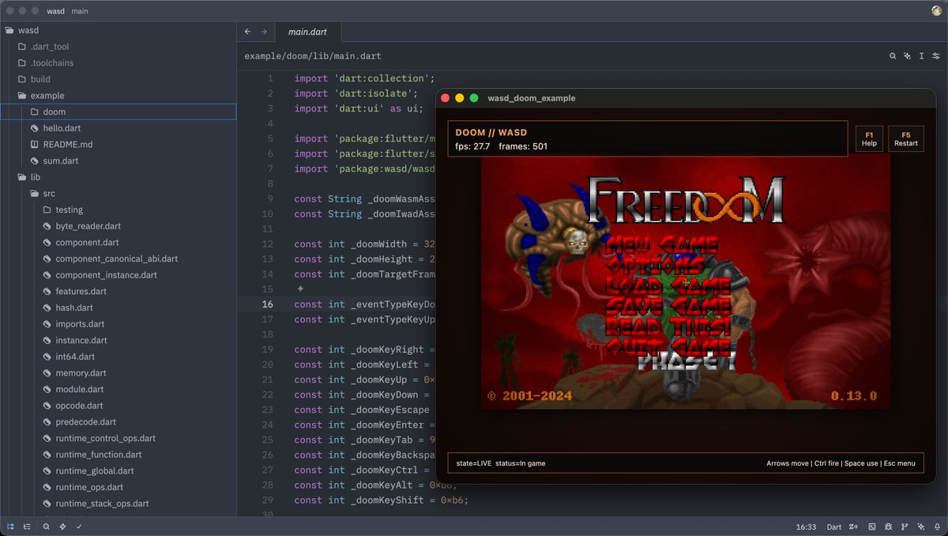Open runtime_ops.dart file
The height and width of the screenshot is (536, 948).
tap(118, 487)
